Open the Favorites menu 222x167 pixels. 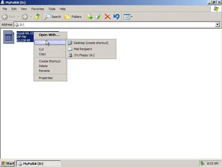coord(38,9)
